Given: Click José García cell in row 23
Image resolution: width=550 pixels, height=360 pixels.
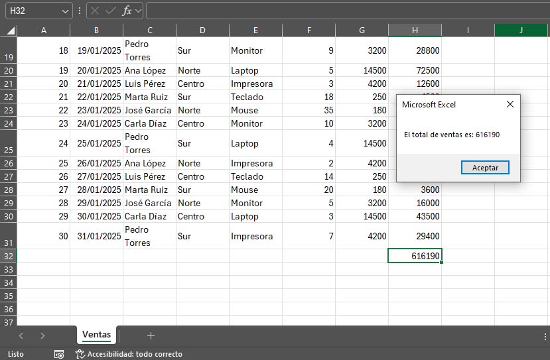Looking at the screenshot, I should tap(150, 110).
